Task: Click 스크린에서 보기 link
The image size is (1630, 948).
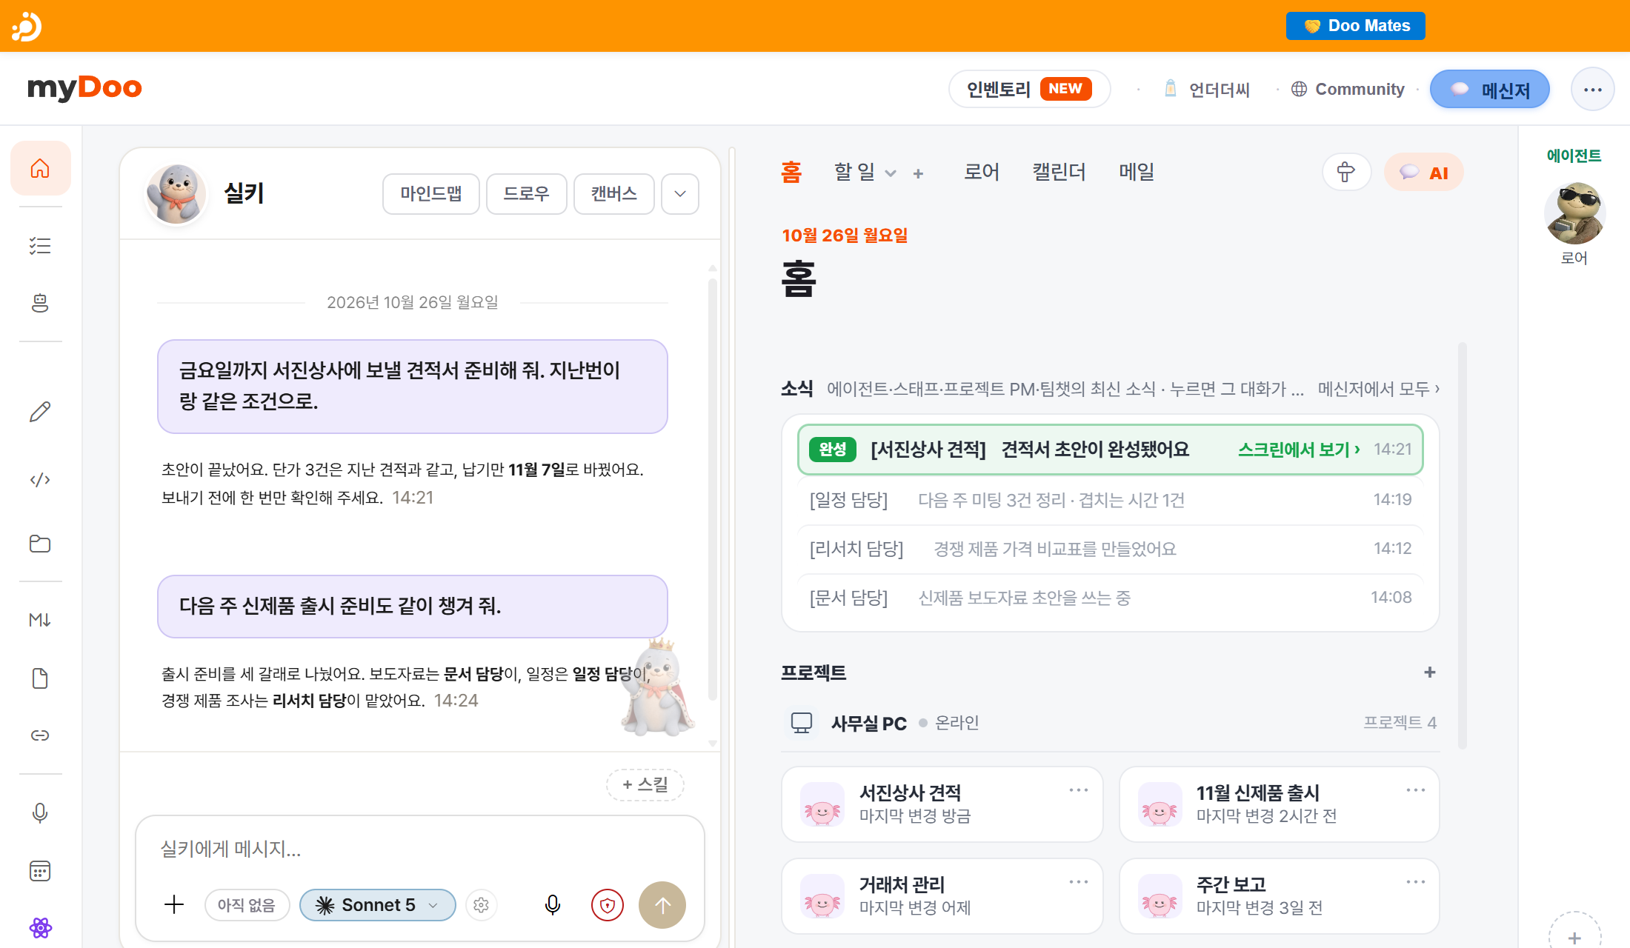Action: (1299, 450)
